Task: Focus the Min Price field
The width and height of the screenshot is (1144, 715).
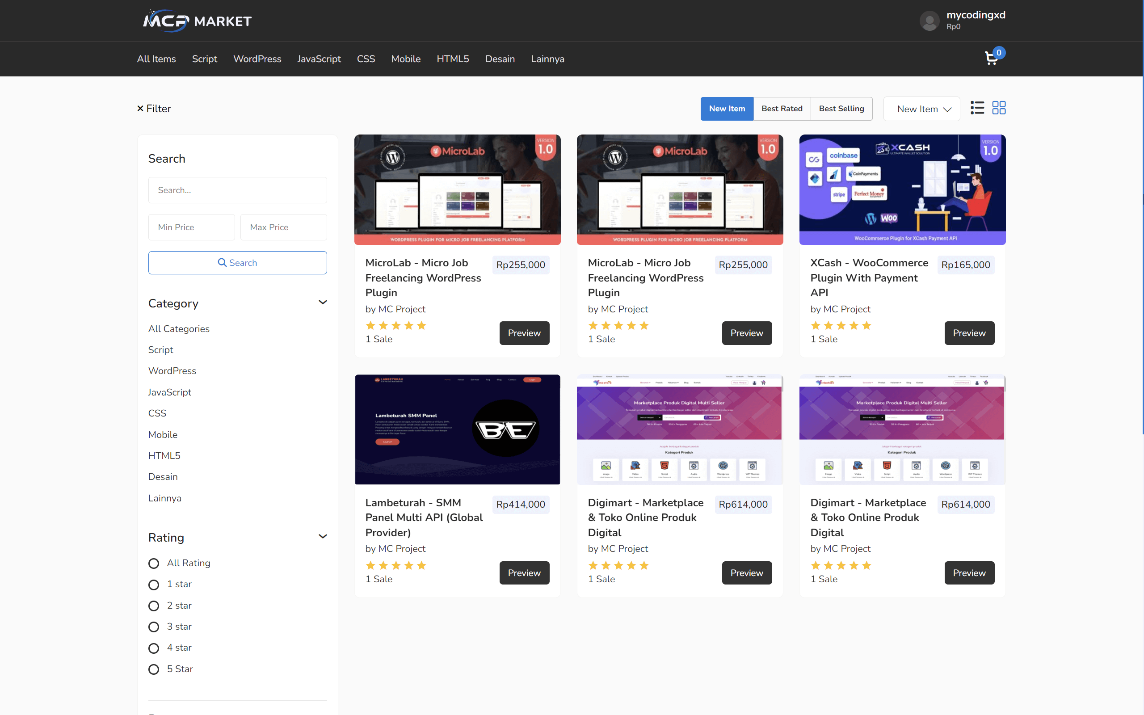Action: [191, 227]
